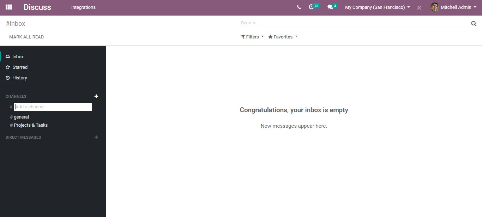Expand the Favorites dropdown
Viewport: 482px width, 217px height.
tap(283, 37)
